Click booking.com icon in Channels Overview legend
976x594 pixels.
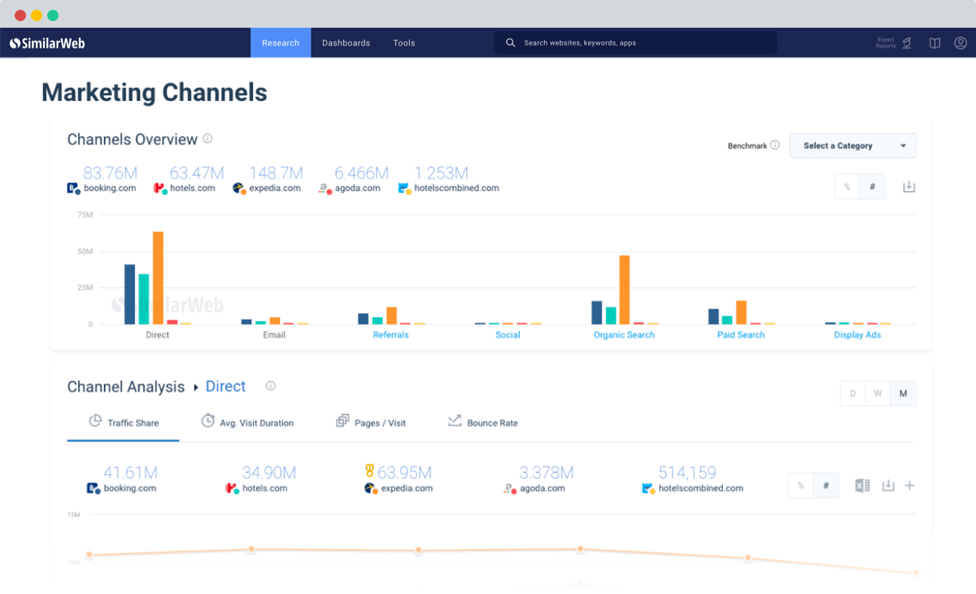72,189
